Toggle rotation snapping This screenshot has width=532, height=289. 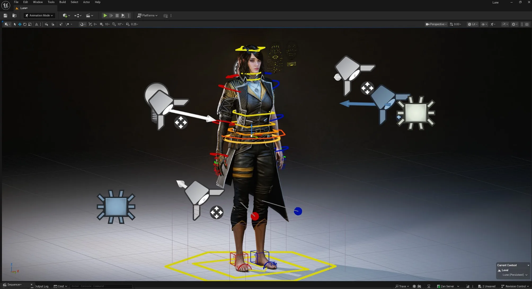(x=114, y=24)
